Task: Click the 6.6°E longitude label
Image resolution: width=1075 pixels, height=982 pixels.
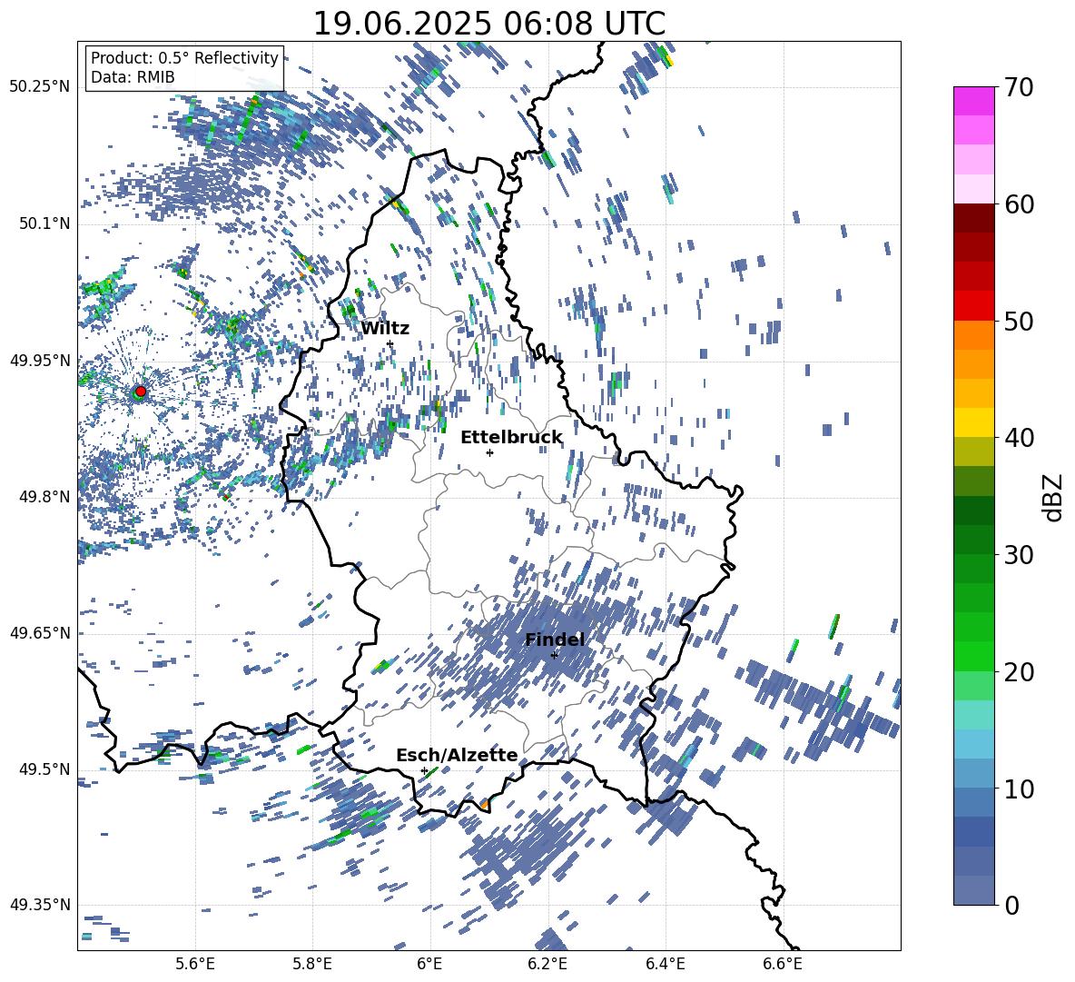Action: (x=783, y=964)
